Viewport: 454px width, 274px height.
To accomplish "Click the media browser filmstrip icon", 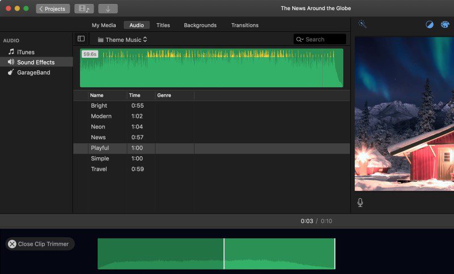I will pos(84,8).
